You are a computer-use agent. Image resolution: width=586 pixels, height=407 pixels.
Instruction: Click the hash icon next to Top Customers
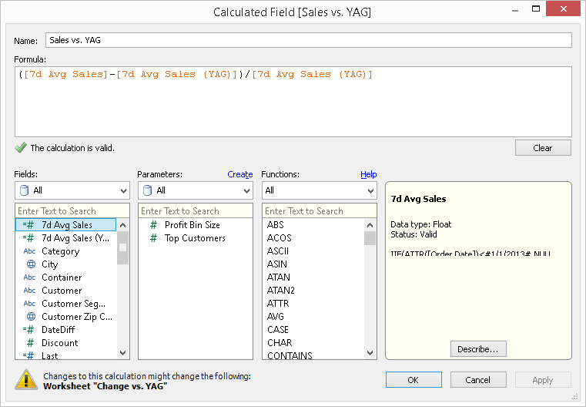pyautogui.click(x=153, y=238)
